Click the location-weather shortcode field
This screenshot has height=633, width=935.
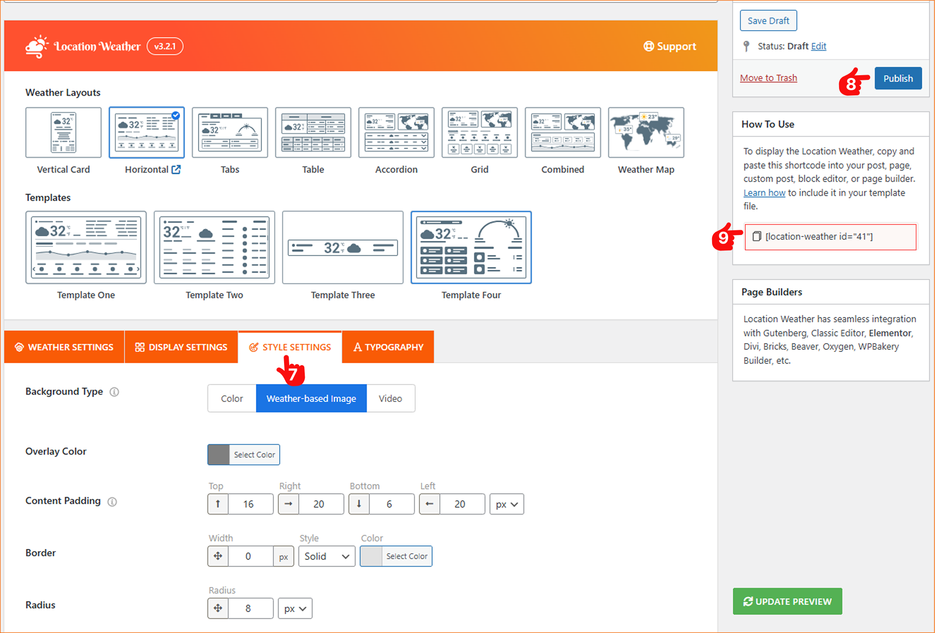[x=831, y=236]
